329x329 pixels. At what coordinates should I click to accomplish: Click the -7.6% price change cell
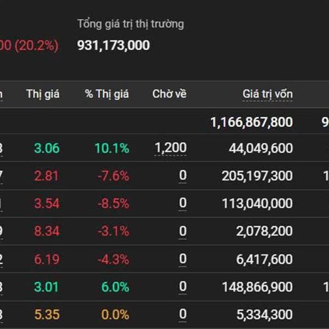pos(114,176)
